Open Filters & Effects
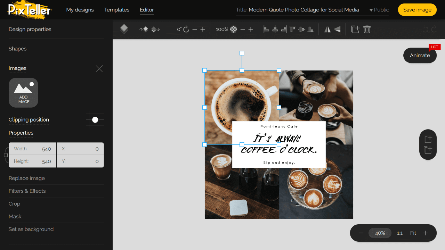This screenshot has width=445, height=250. pos(27,191)
